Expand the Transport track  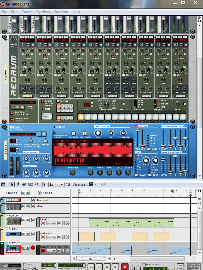pyautogui.click(x=2, y=200)
